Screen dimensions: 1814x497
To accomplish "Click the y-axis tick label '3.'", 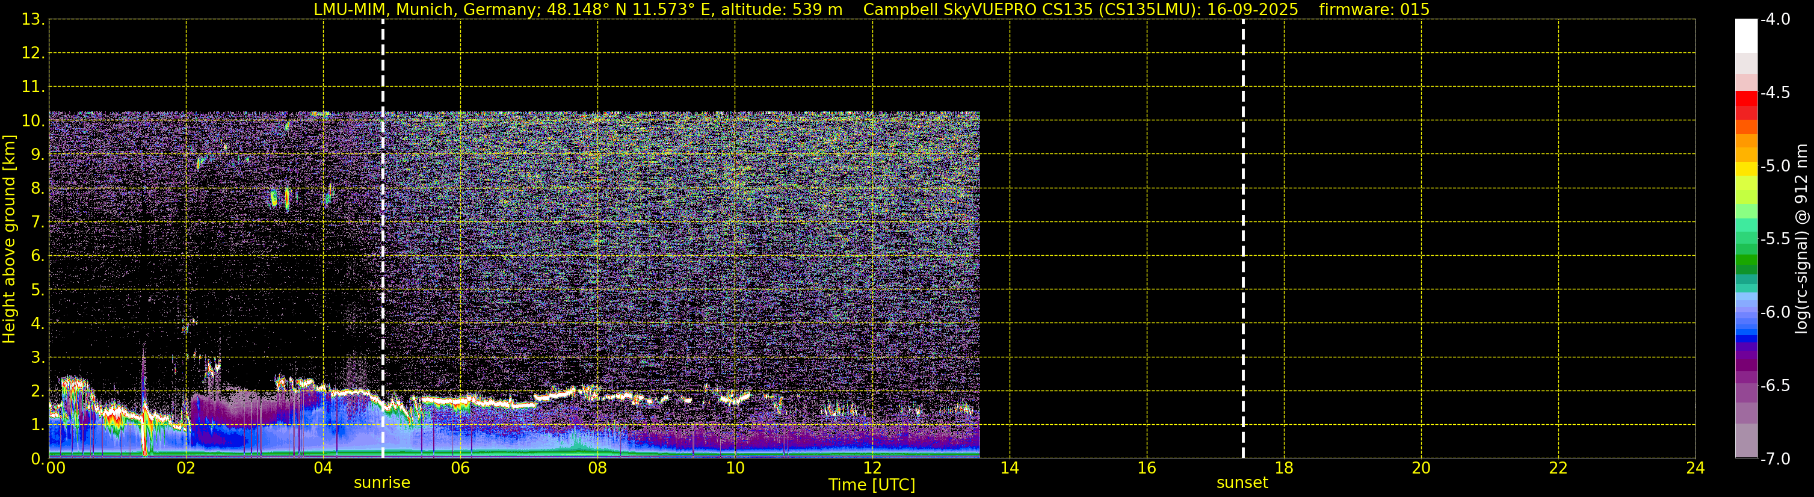I will (38, 357).
